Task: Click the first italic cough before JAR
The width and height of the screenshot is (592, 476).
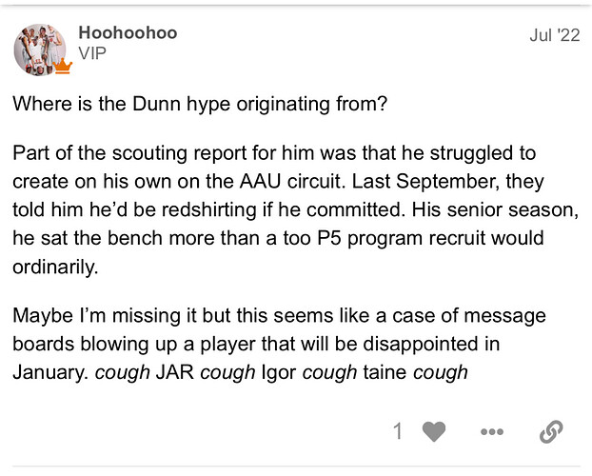Action: coord(123,371)
